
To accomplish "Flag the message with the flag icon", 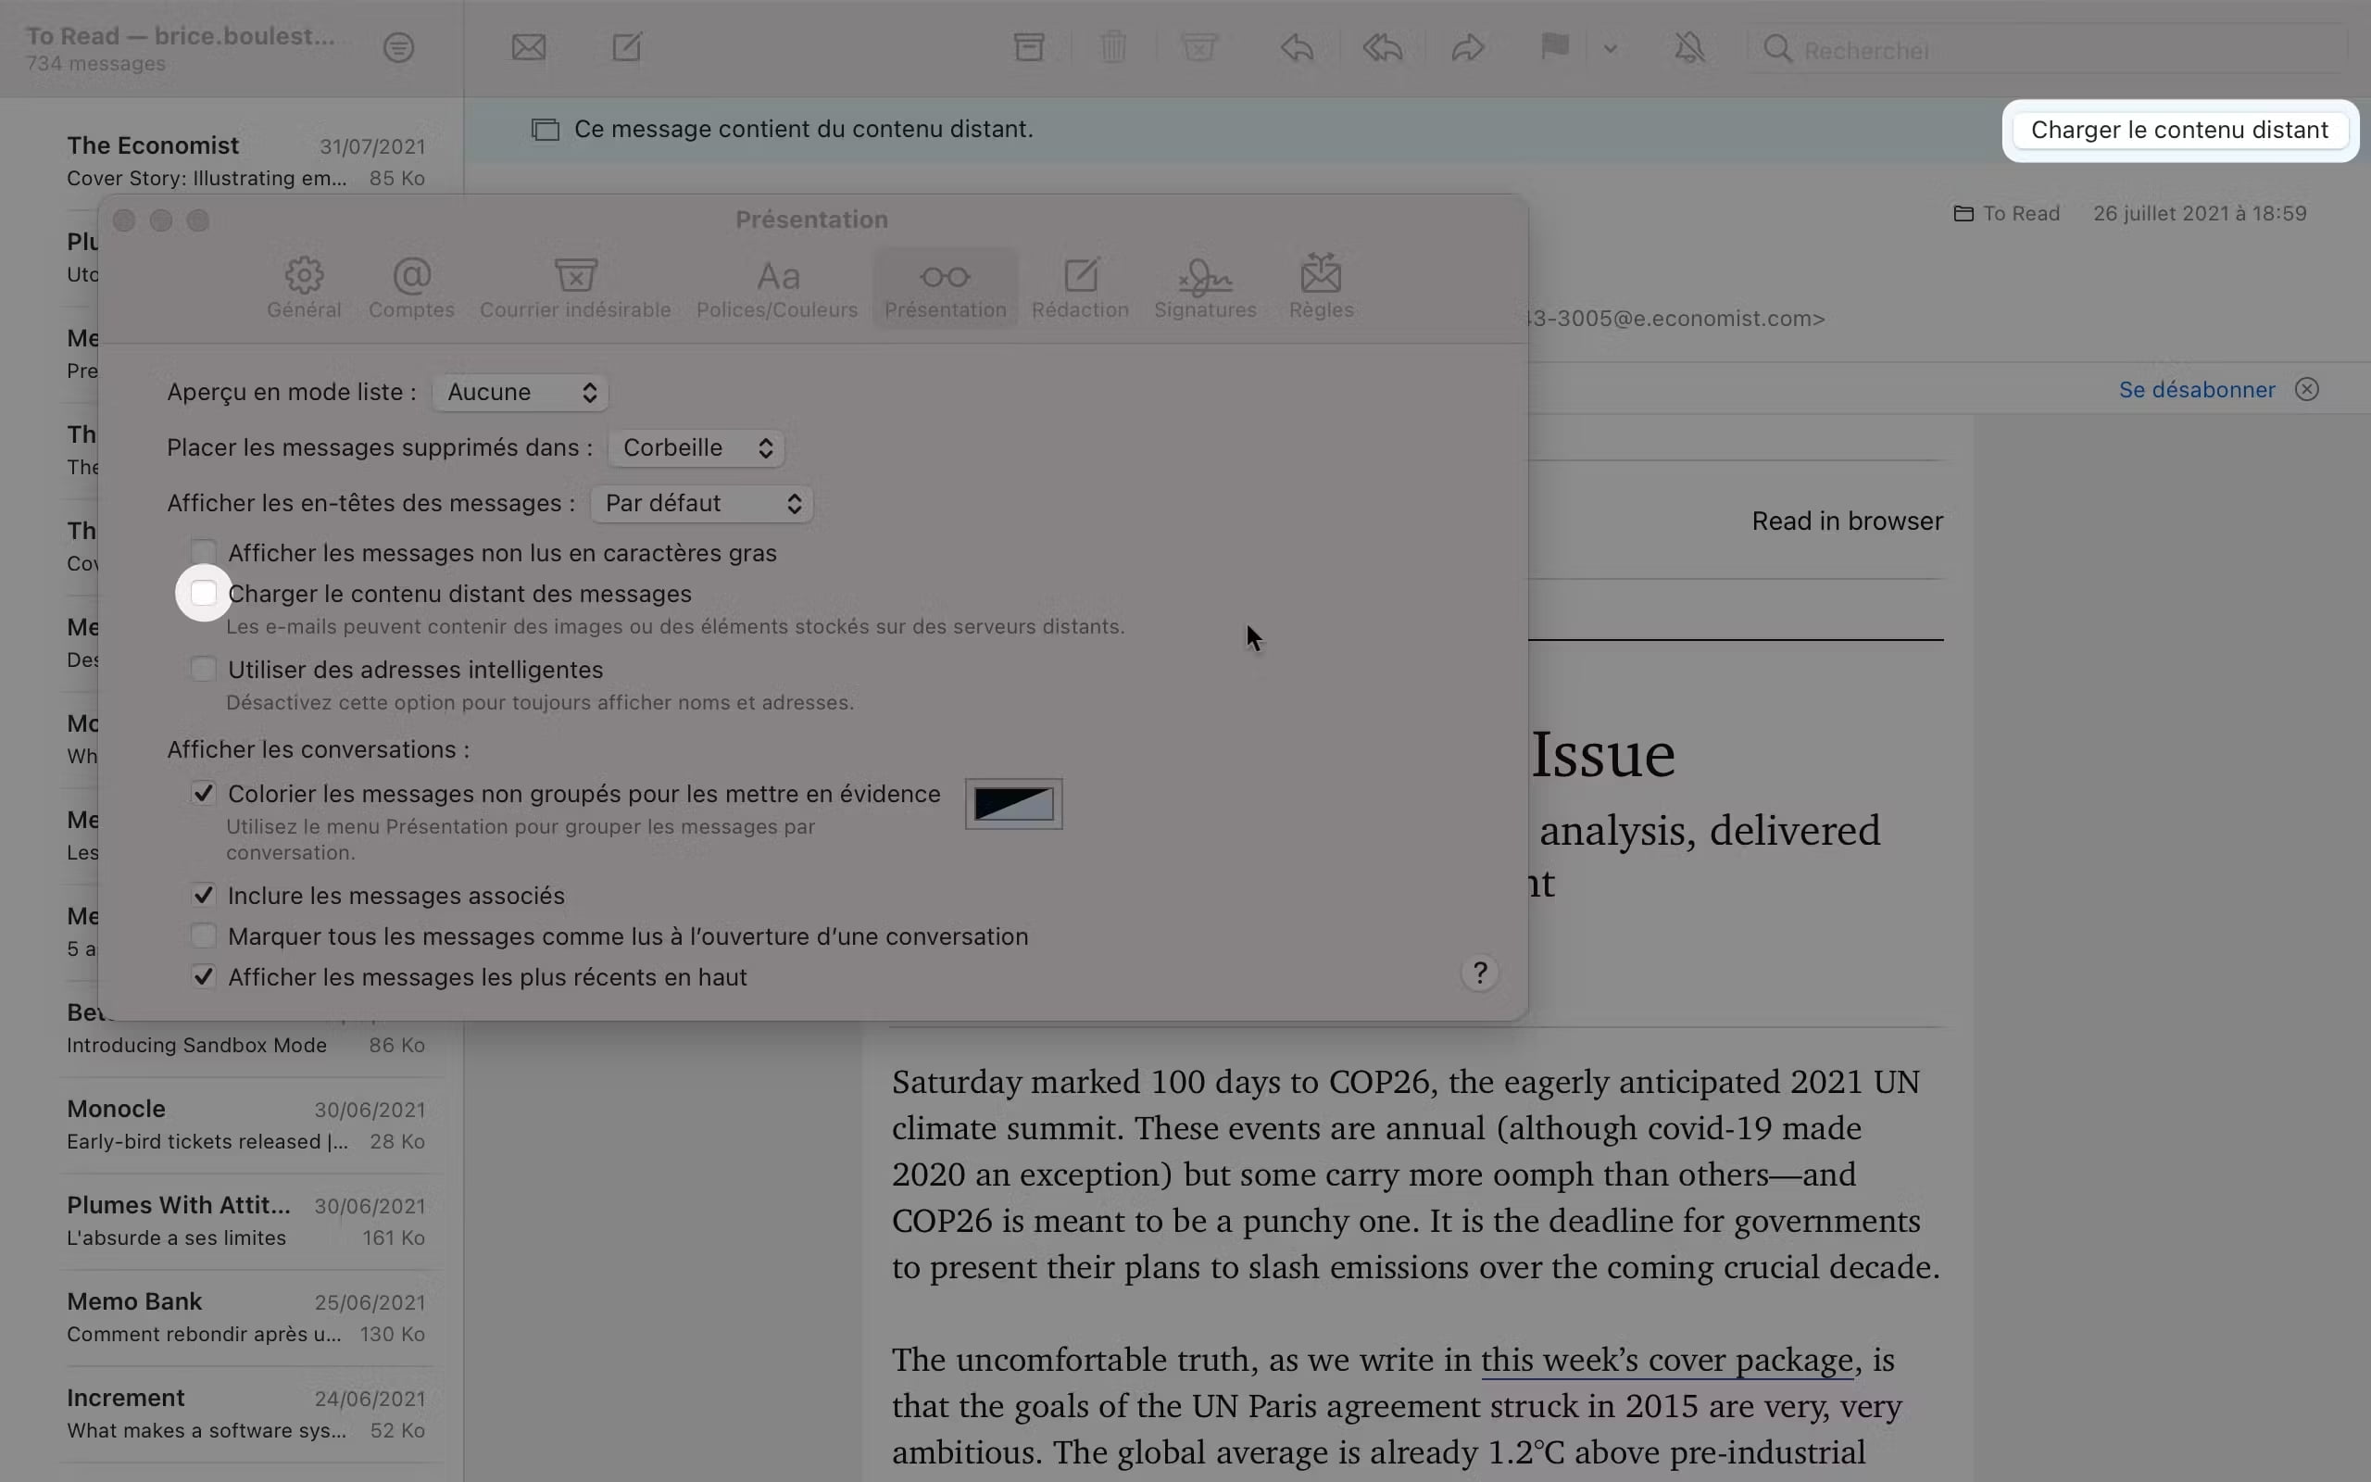I will pos(1555,46).
